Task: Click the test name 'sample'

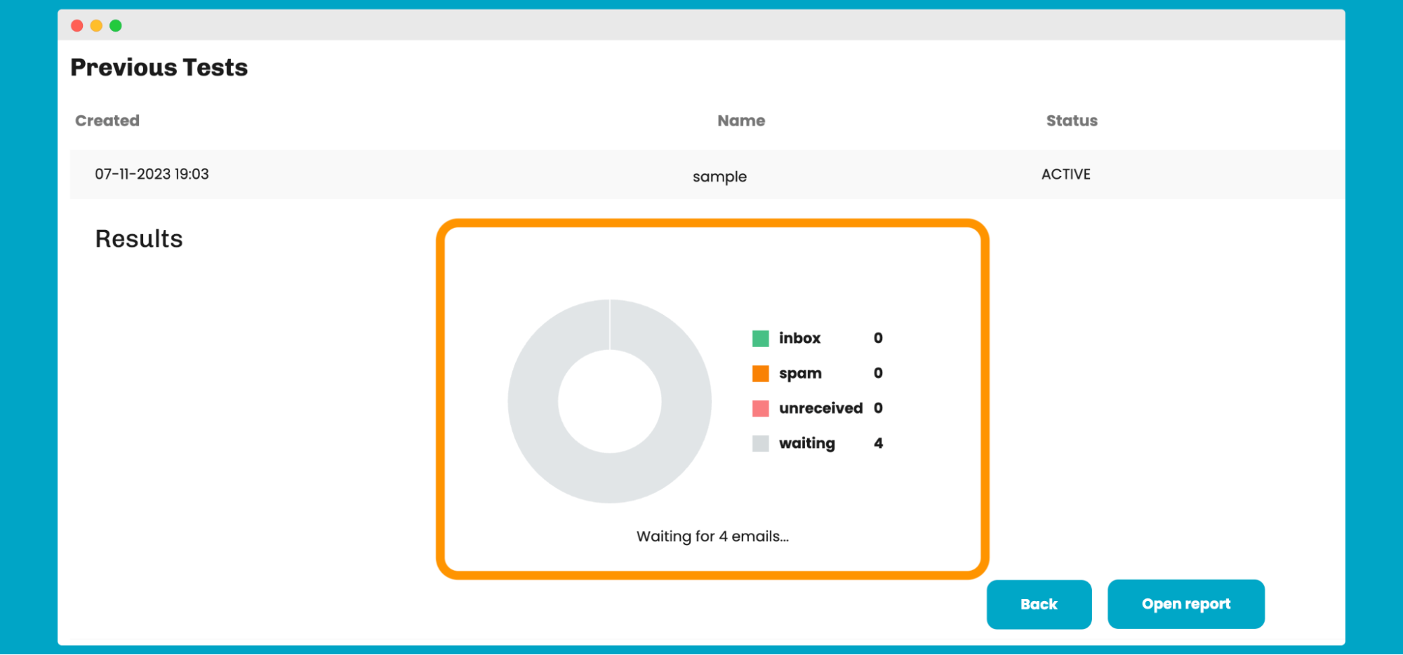Action: (x=719, y=177)
